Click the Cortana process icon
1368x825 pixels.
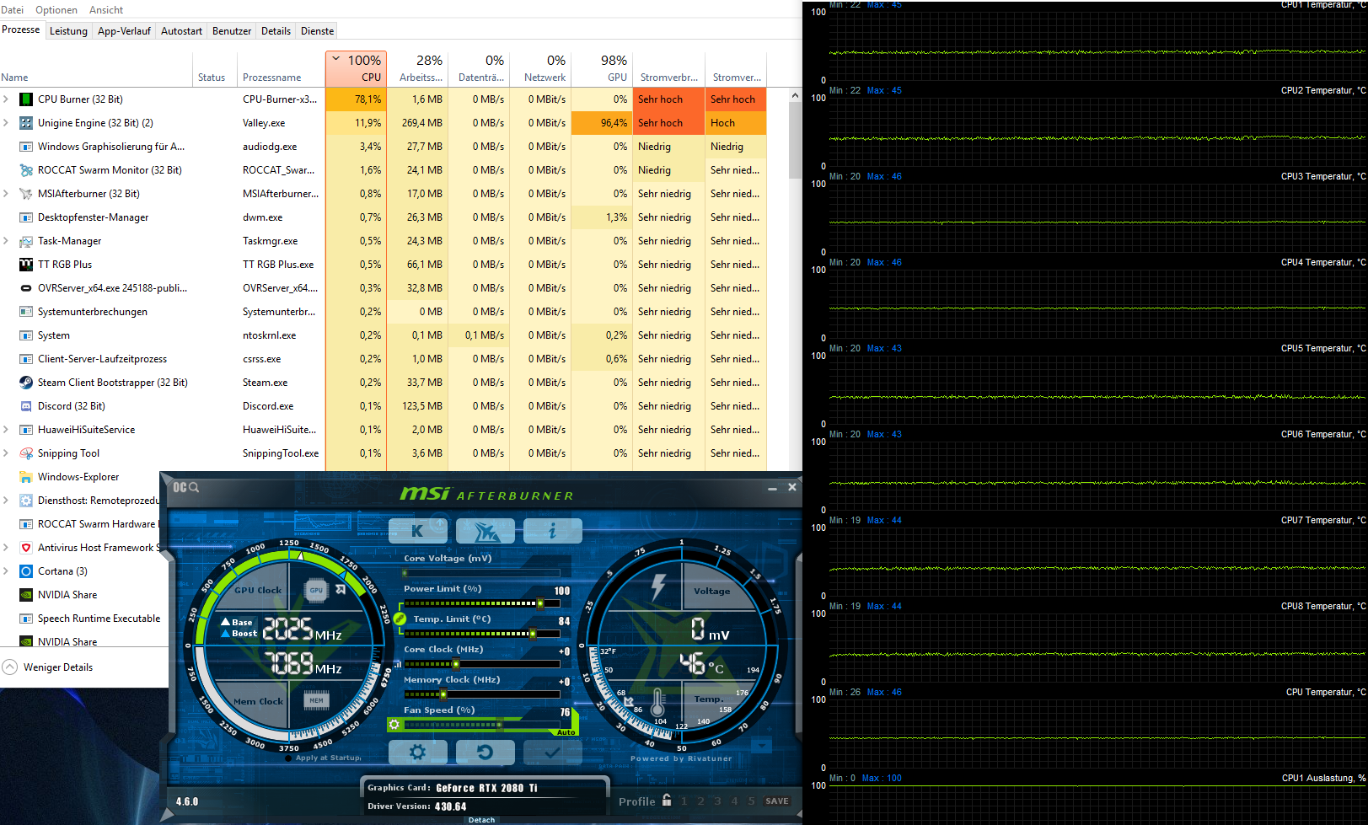click(26, 571)
